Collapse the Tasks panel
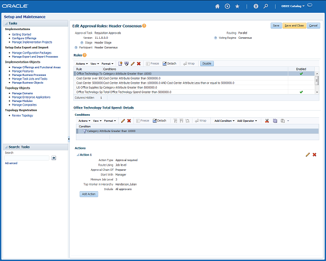326x261 pixels. click(x=6, y=23)
